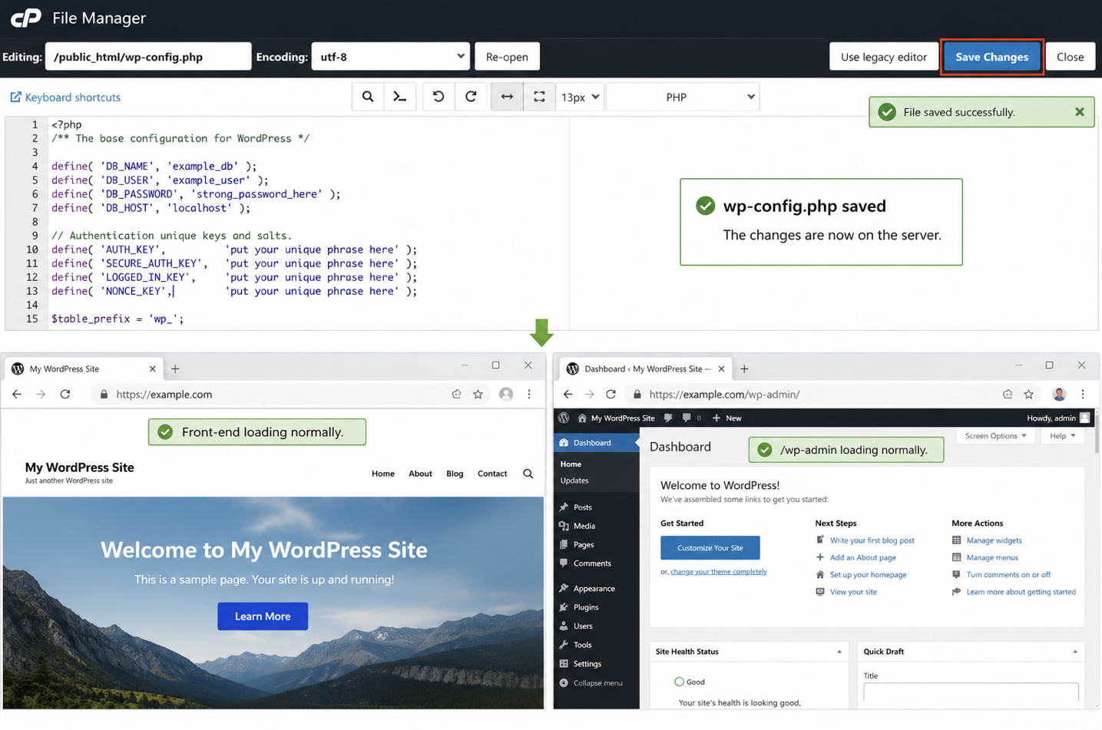Open the utf-8 encoding dropdown
The height and width of the screenshot is (730, 1102).
pos(390,57)
